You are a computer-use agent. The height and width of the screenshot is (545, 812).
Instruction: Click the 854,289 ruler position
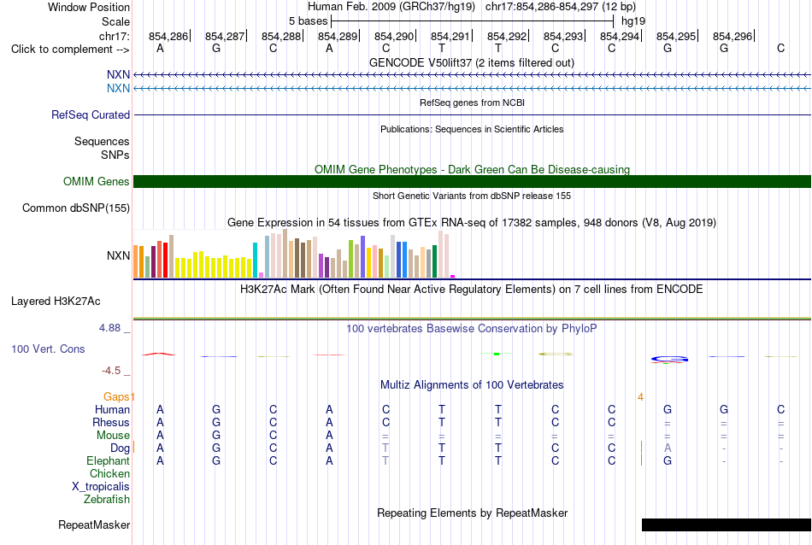pyautogui.click(x=338, y=36)
